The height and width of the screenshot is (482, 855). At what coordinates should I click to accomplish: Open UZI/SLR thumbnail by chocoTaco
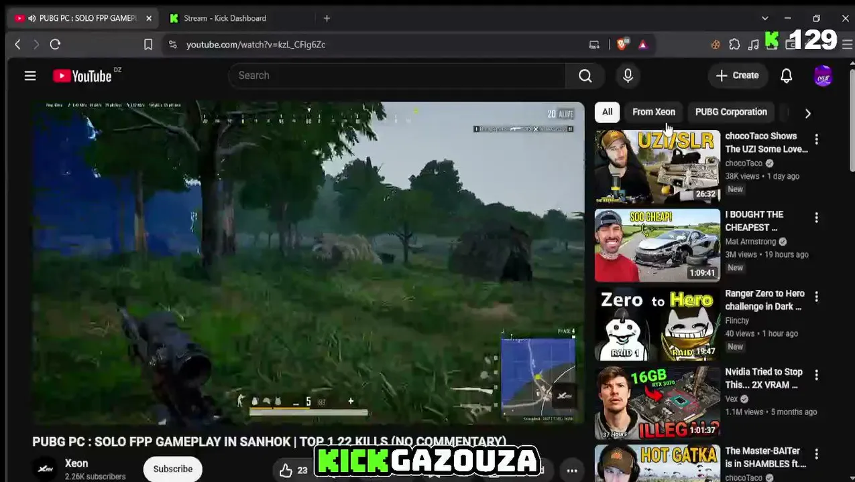(x=657, y=167)
